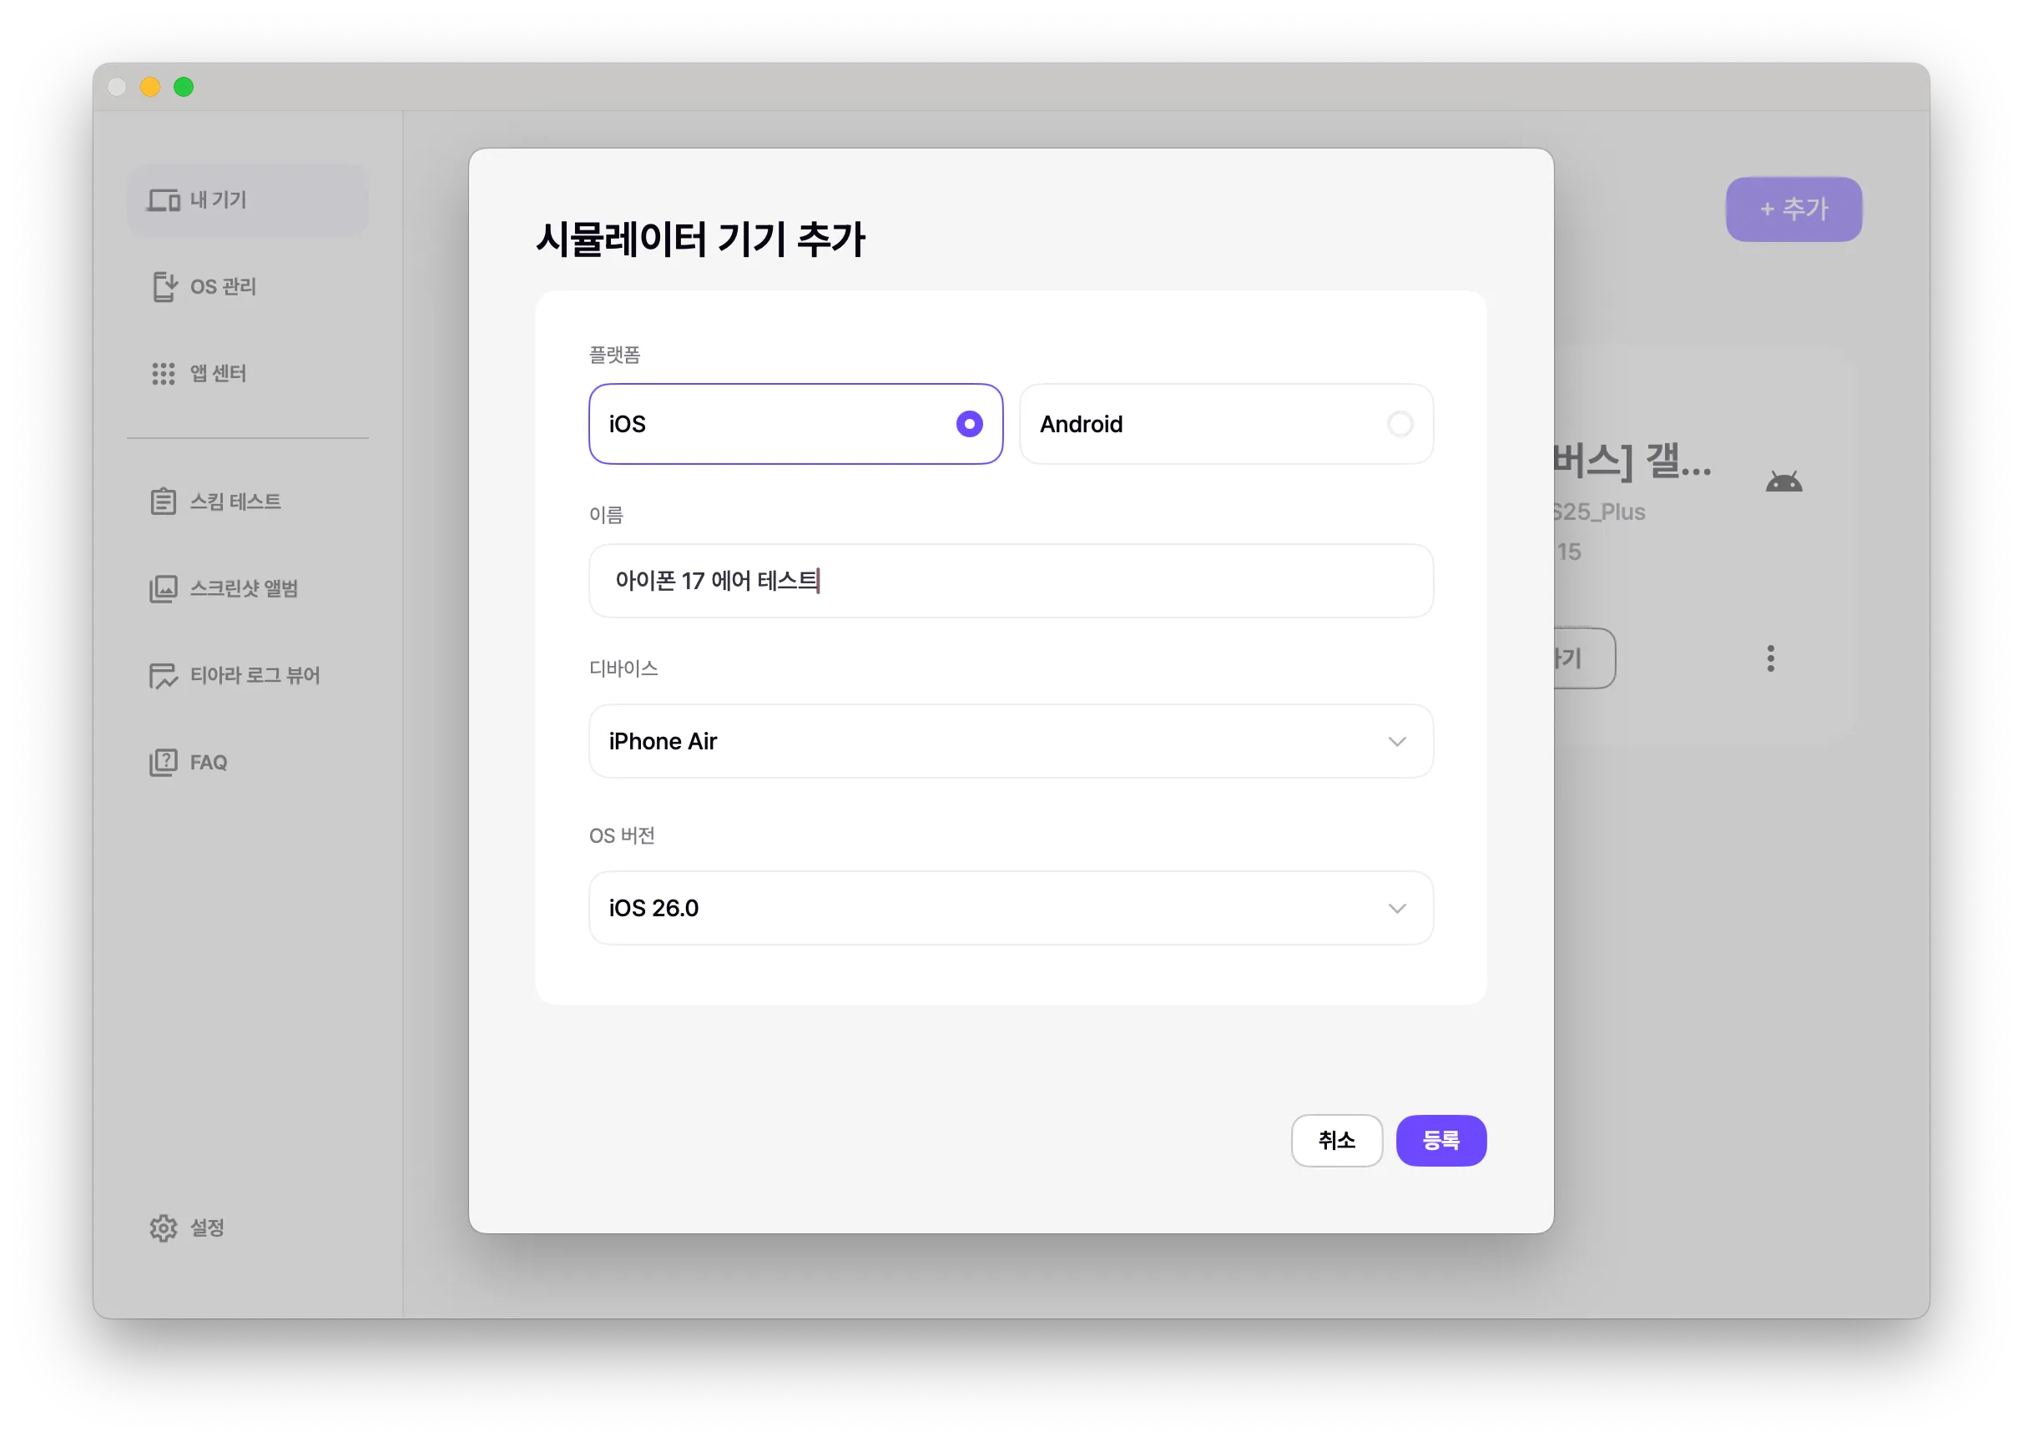This screenshot has height=1442, width=2023.
Task: Click the OS 버전 field label
Action: (622, 836)
